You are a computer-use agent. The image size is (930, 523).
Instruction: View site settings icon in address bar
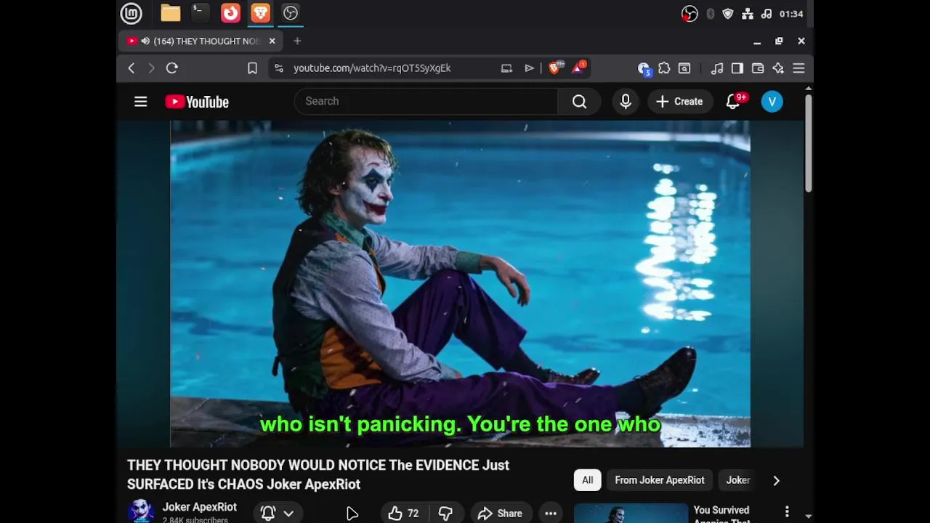point(279,68)
